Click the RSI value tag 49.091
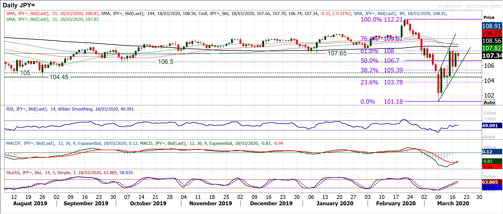The width and height of the screenshot is (503, 214). coord(492,126)
